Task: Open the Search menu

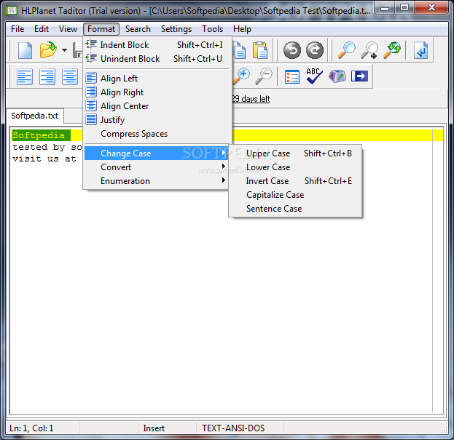Action: tap(138, 29)
